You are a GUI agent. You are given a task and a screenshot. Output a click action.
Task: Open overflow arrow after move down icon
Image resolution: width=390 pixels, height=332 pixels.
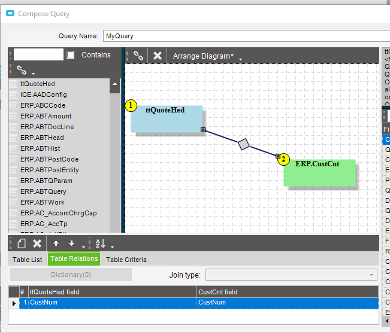click(x=83, y=247)
